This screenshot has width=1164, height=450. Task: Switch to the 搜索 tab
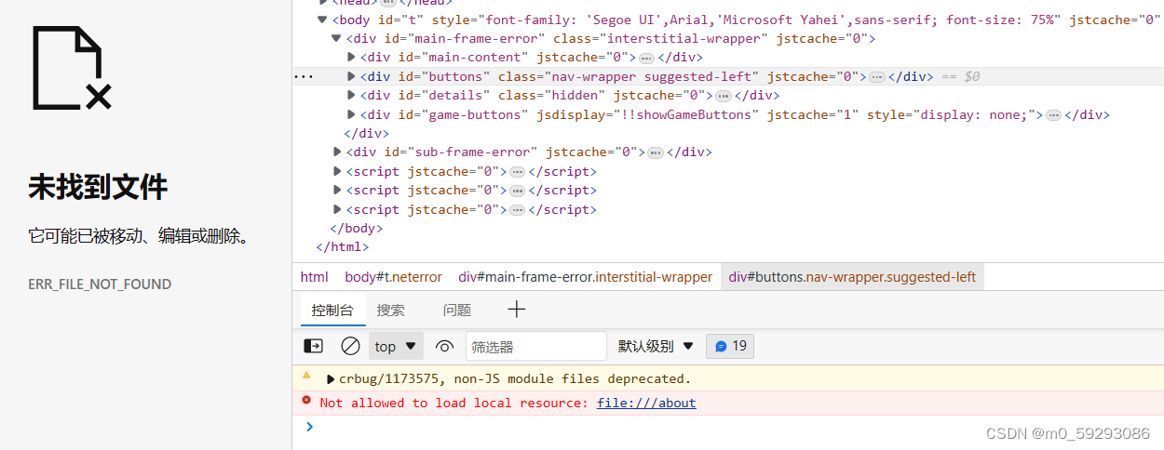(x=391, y=310)
